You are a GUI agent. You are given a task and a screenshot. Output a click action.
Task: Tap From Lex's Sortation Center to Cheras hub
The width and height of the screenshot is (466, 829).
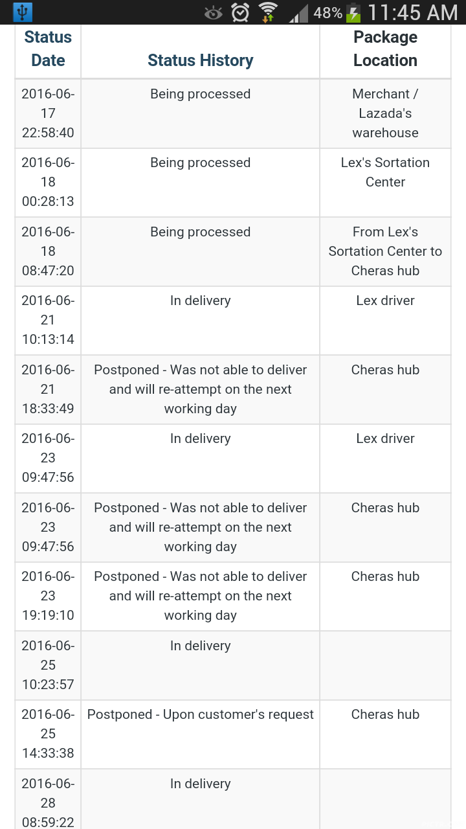point(385,251)
